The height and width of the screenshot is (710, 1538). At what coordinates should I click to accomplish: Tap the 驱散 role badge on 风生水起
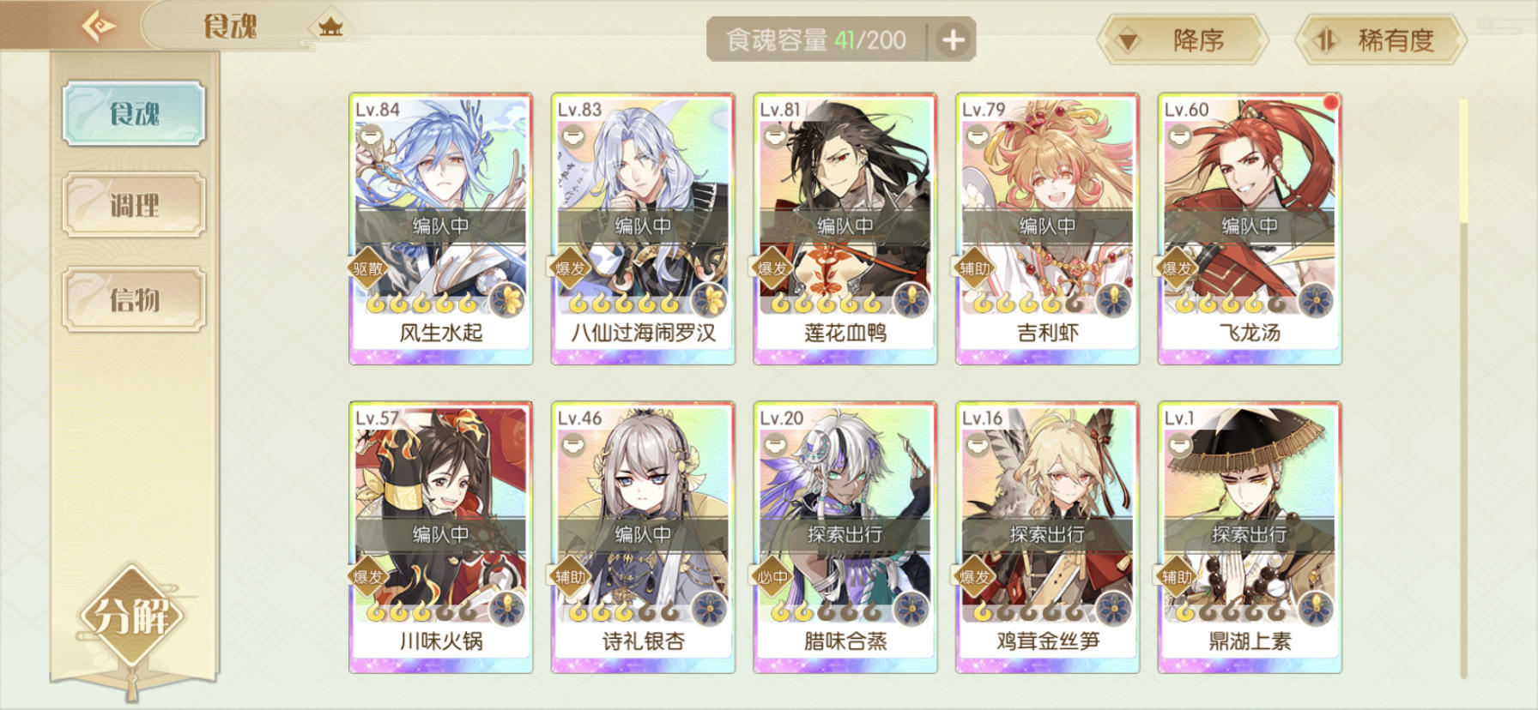click(x=368, y=268)
